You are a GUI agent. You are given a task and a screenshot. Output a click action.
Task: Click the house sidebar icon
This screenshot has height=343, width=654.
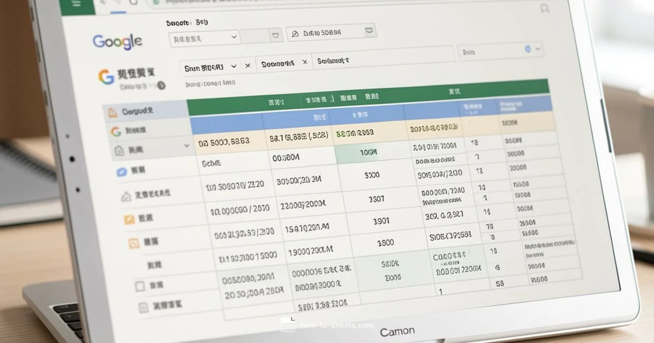(125, 196)
